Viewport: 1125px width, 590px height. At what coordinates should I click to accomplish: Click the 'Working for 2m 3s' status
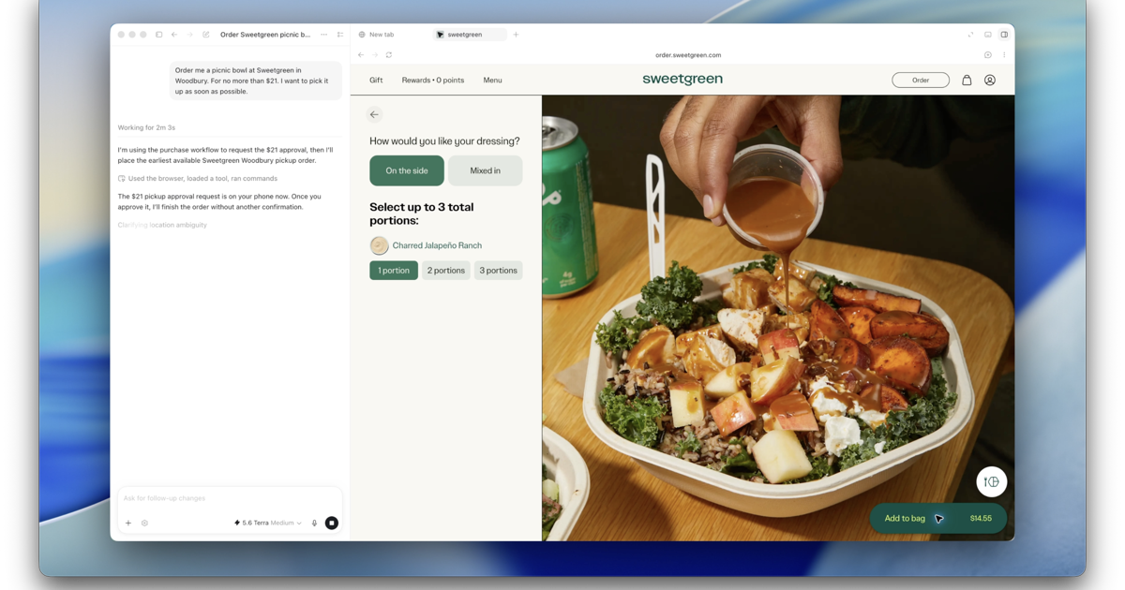[x=146, y=127]
